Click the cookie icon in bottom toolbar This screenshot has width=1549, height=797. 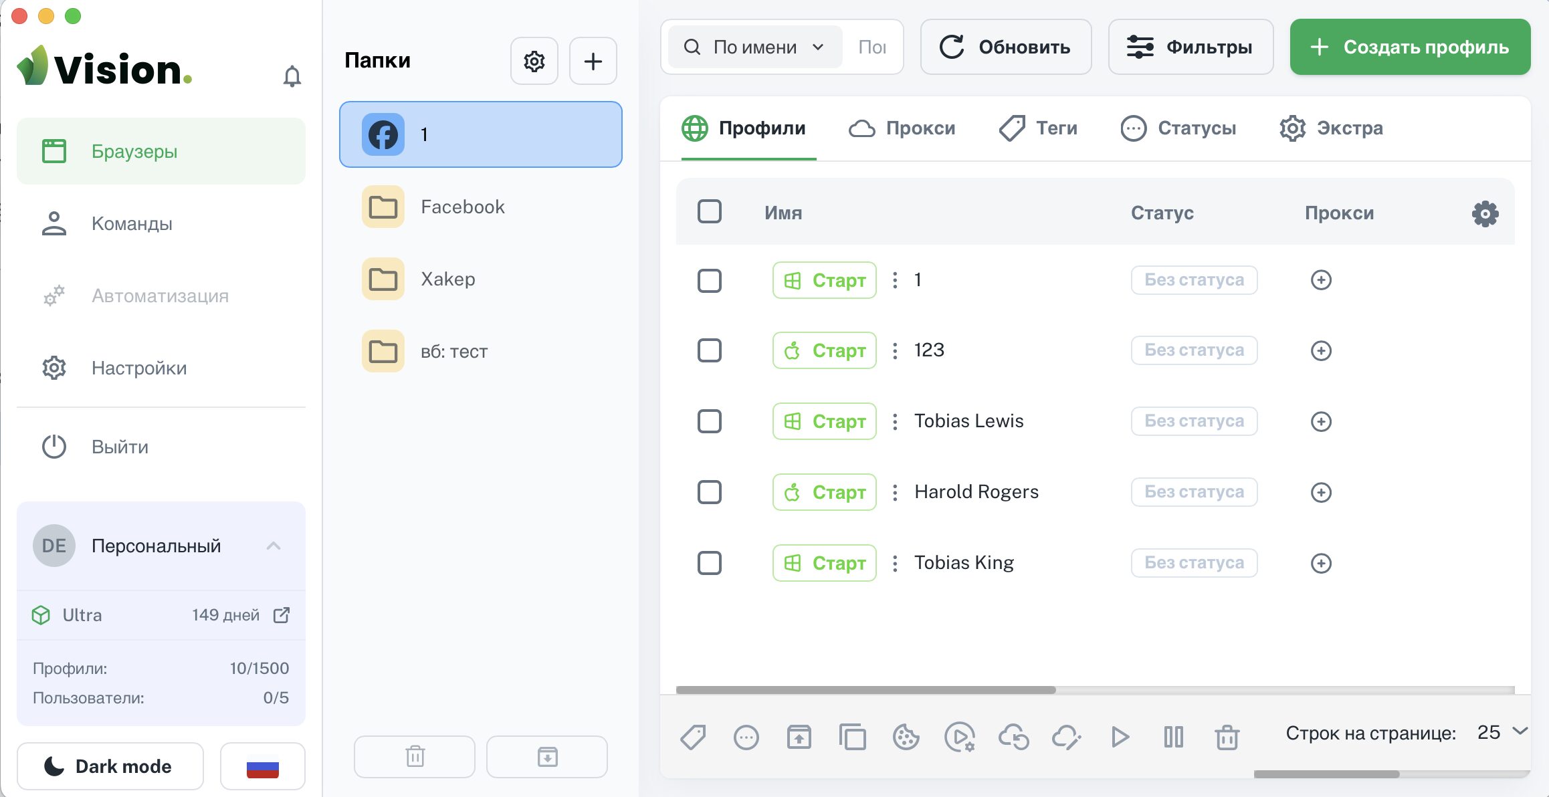(x=906, y=737)
